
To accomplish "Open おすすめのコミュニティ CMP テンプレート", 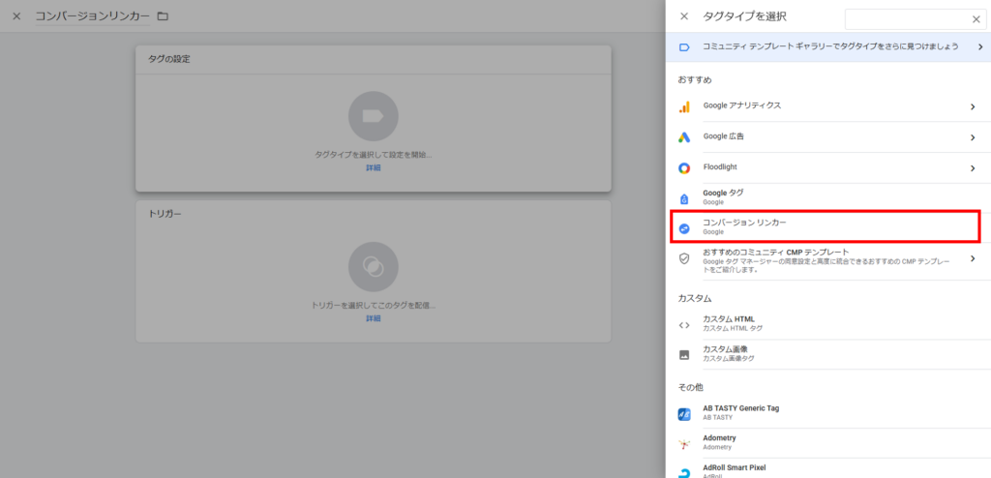I will point(828,260).
